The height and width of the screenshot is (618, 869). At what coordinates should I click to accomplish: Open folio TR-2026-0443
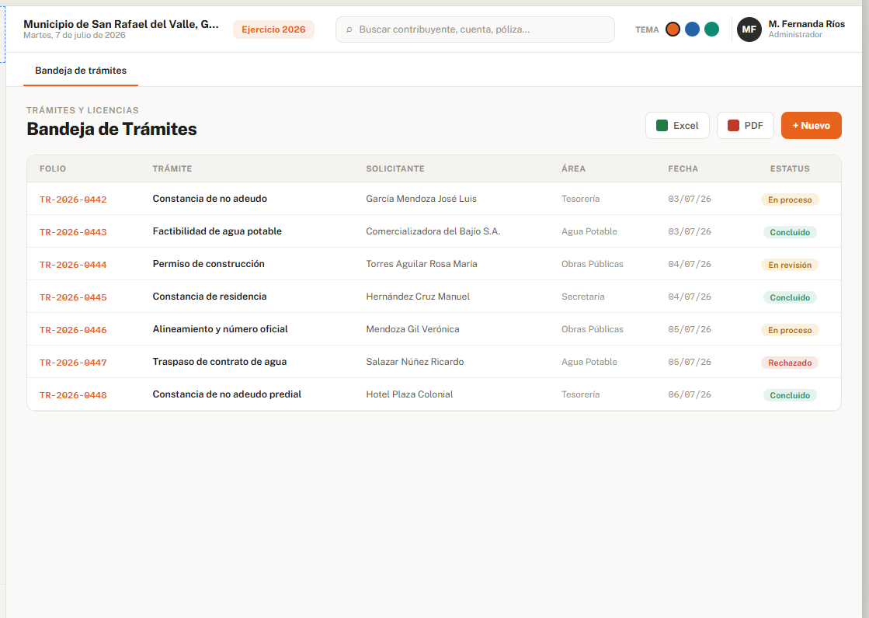[73, 232]
